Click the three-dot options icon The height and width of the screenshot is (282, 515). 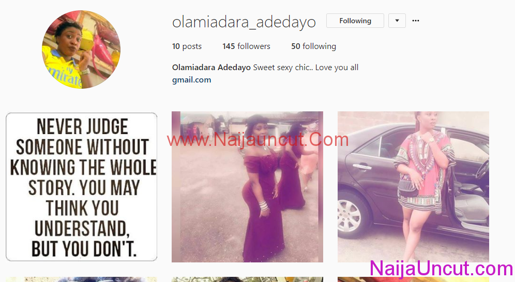pos(416,21)
